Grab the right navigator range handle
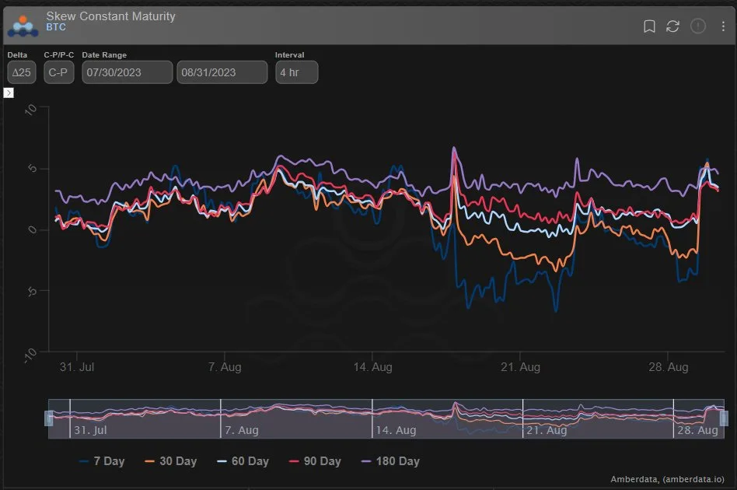This screenshot has height=490, width=737. coord(724,418)
